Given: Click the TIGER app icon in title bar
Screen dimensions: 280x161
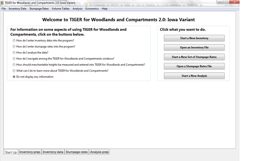Looking at the screenshot, I should (2, 3).
